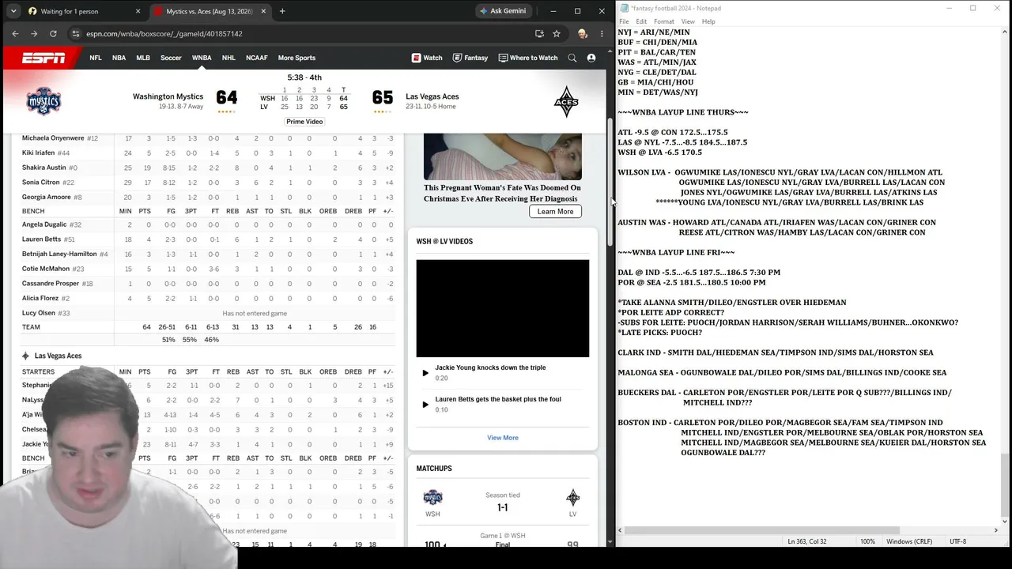Click the ESPN page vertical scrollbar
The image size is (1012, 569).
(x=610, y=183)
